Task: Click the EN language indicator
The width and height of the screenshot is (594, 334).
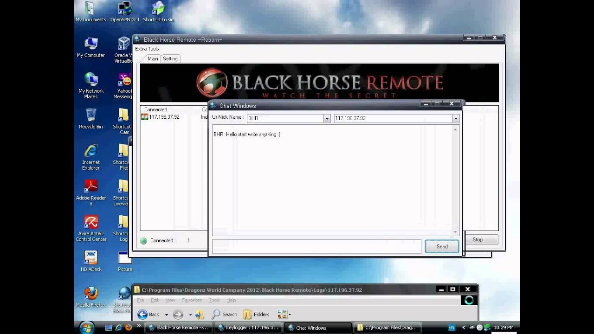Action: [x=452, y=328]
